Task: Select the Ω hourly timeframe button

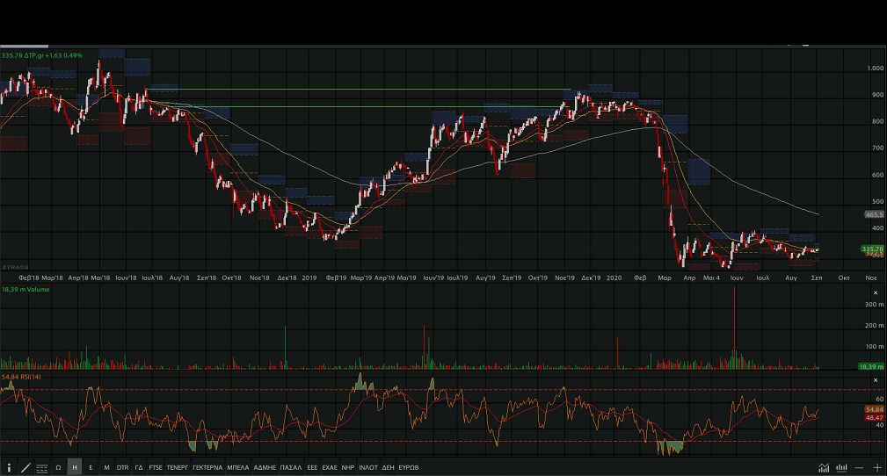Action: point(58,467)
